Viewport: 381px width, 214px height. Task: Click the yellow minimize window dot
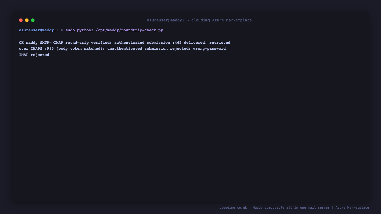(27, 20)
